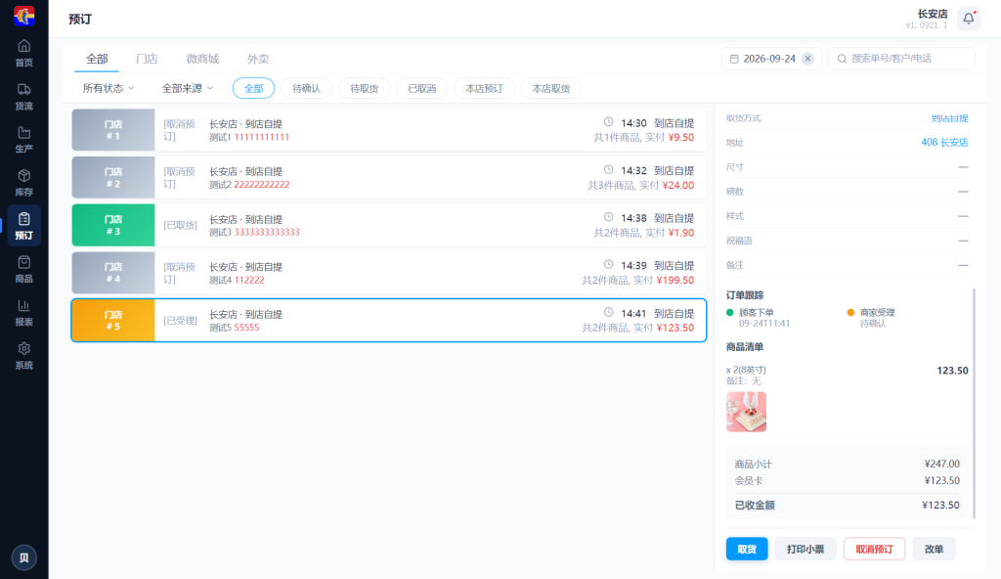
Task: Switch to the 全部 top tab
Action: pyautogui.click(x=97, y=59)
